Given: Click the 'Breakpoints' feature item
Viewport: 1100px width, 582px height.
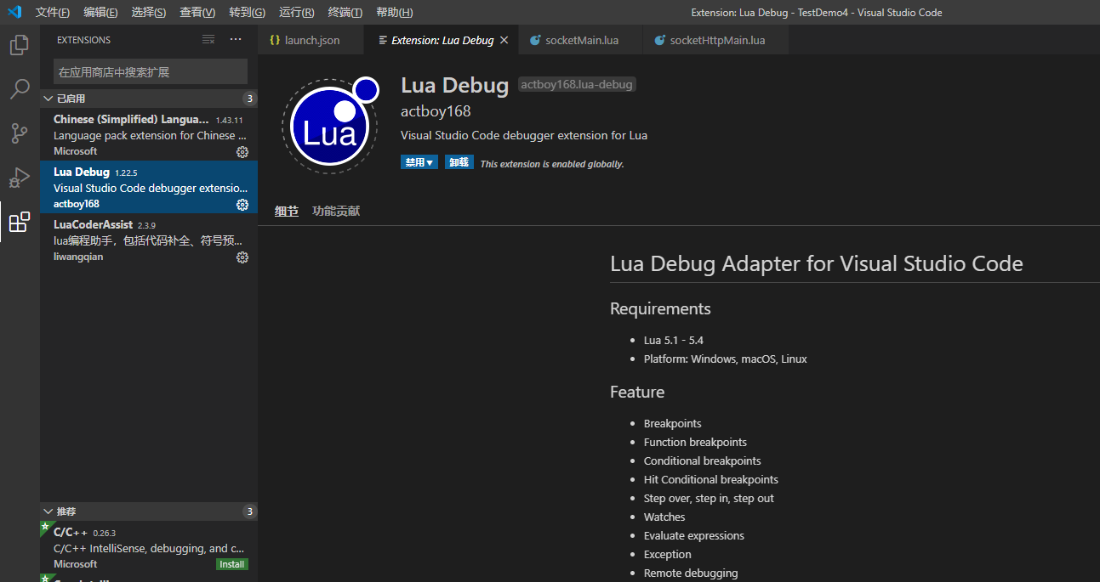Looking at the screenshot, I should point(673,423).
